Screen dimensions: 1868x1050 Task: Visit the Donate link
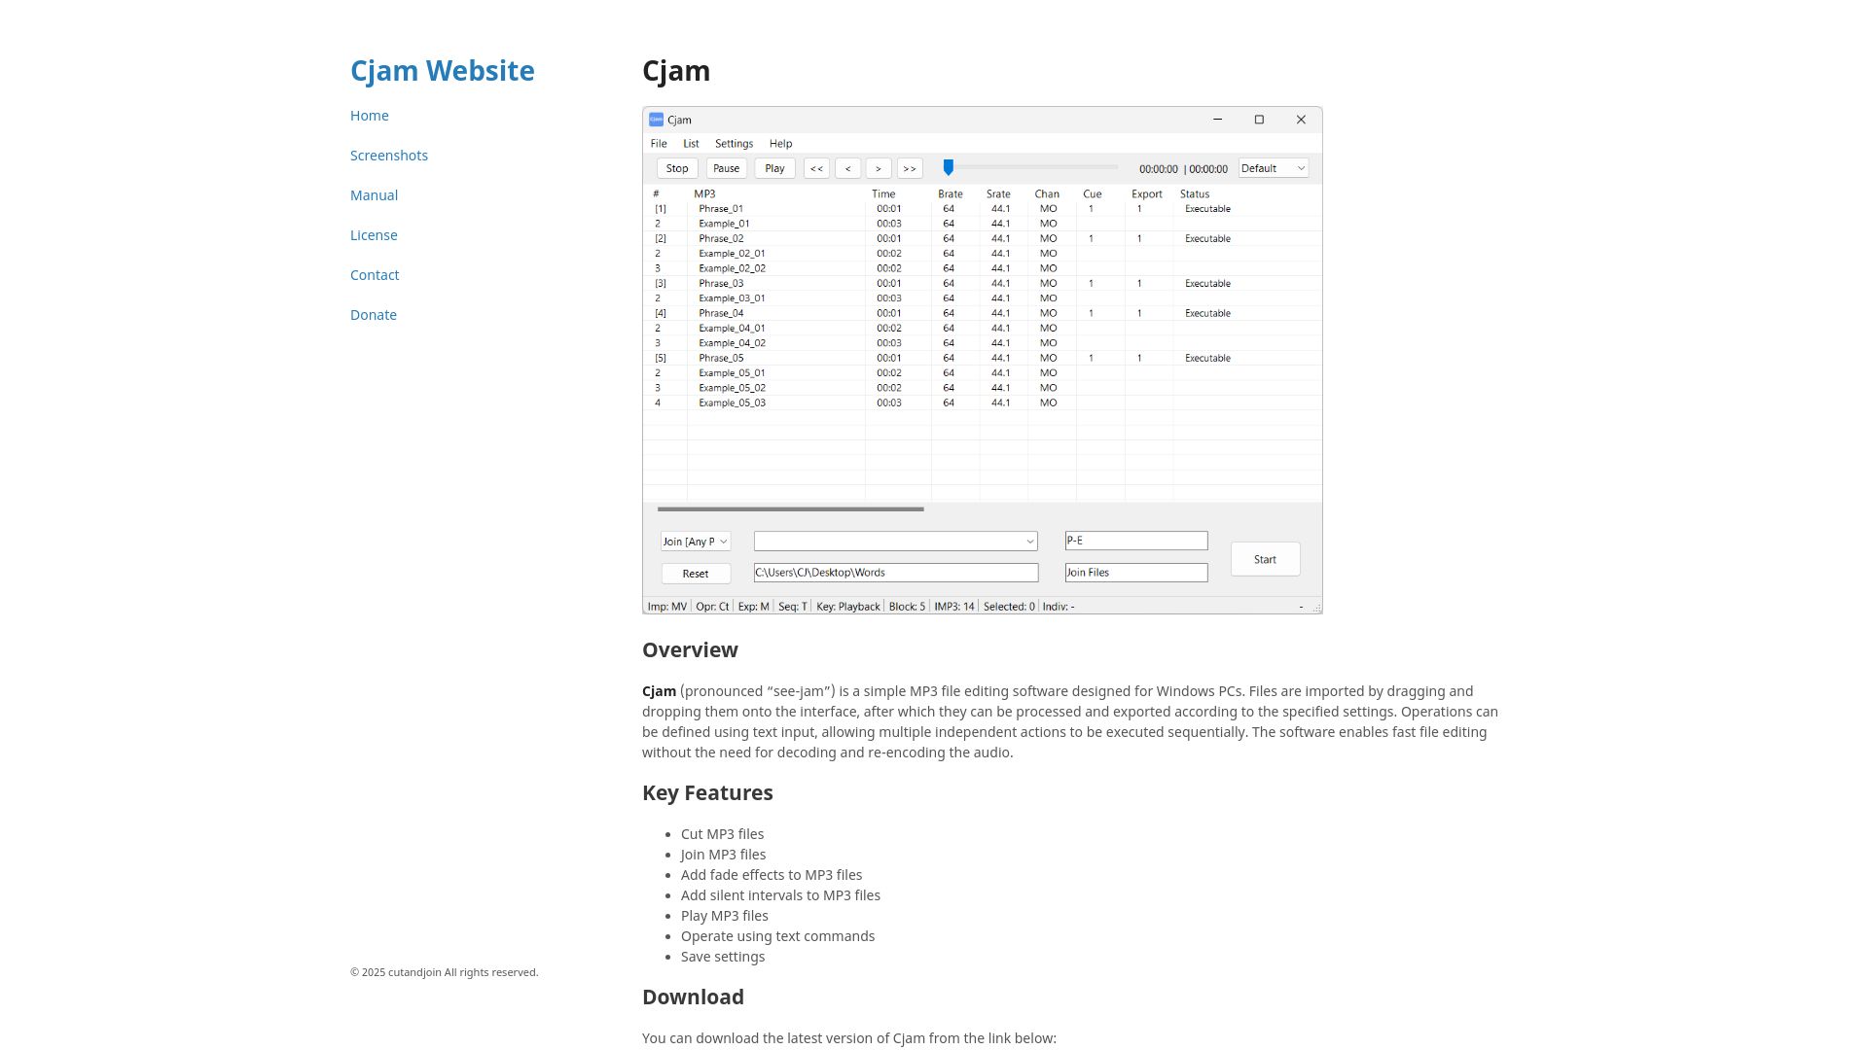[374, 315]
